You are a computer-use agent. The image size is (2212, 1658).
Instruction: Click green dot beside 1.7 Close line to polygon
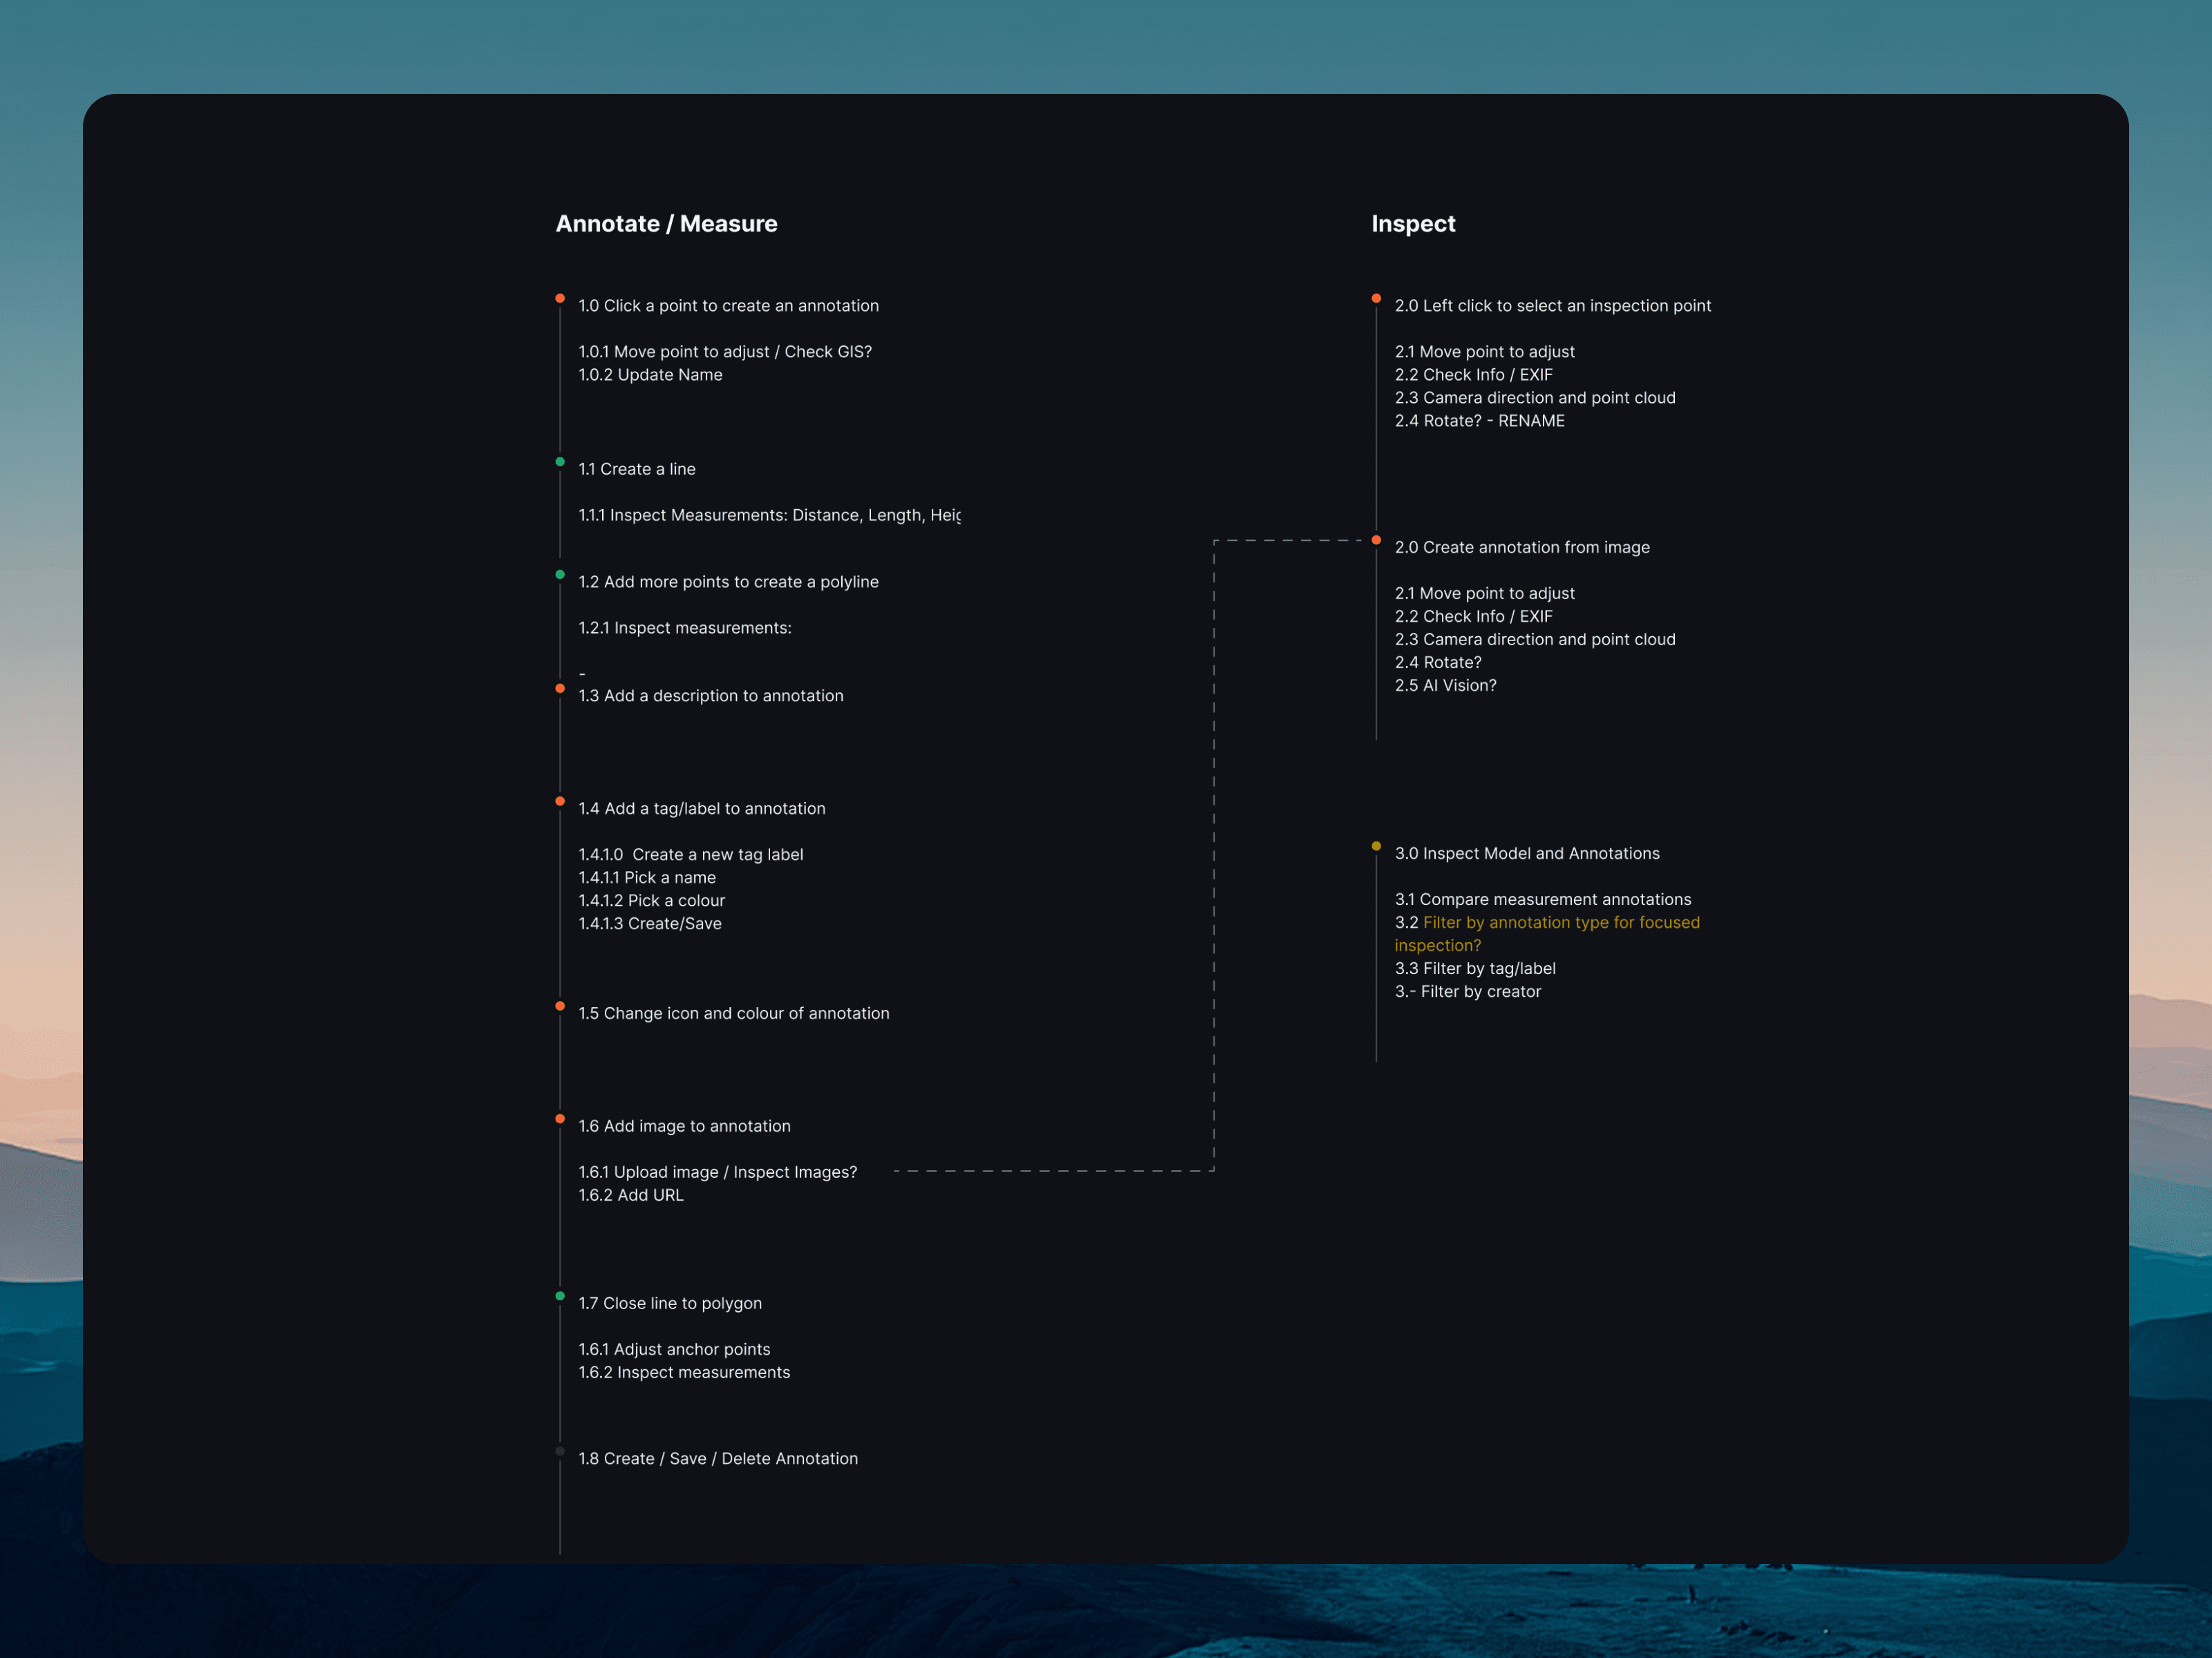pos(560,1296)
